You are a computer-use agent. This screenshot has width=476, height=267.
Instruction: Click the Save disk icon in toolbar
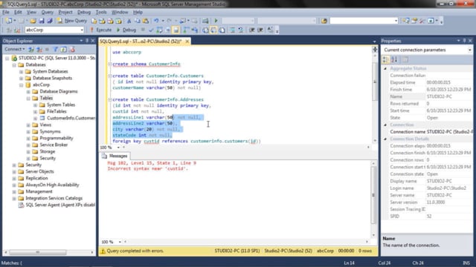click(x=42, y=21)
